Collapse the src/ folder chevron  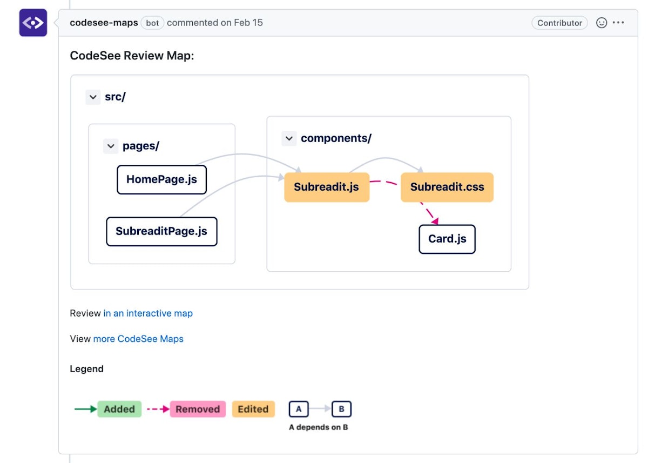(x=93, y=97)
